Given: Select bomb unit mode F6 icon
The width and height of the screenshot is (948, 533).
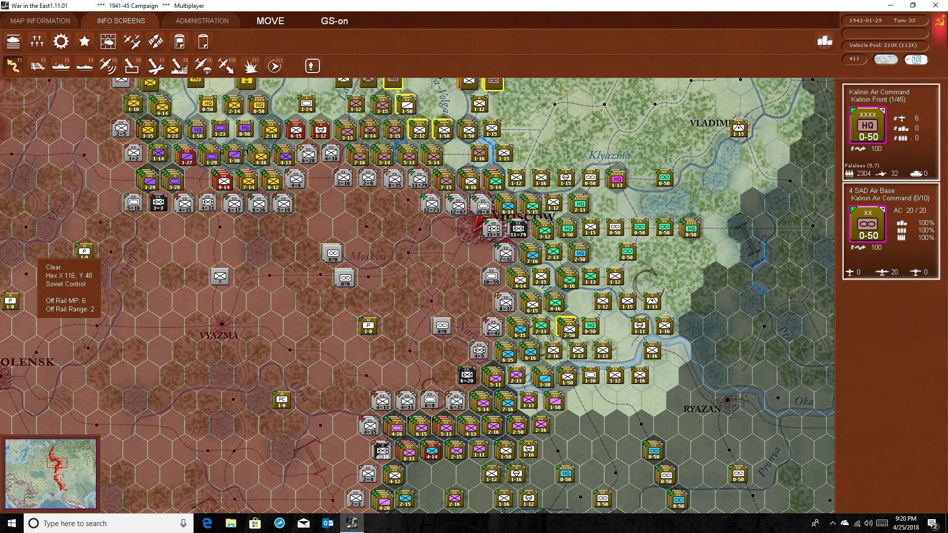Looking at the screenshot, I should tap(131, 66).
